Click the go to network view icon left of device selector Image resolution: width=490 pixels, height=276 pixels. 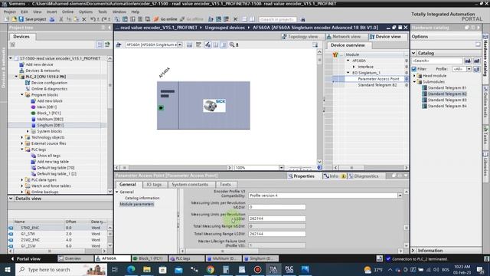click(119, 44)
